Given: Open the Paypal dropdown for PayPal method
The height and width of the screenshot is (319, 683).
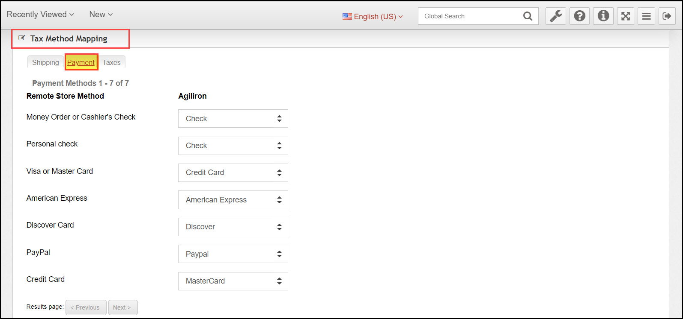Looking at the screenshot, I should 233,254.
